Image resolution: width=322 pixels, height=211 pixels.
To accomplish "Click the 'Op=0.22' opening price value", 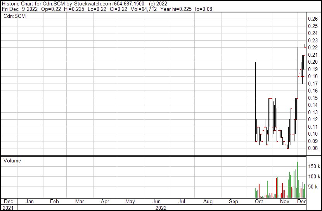I will pos(51,9).
